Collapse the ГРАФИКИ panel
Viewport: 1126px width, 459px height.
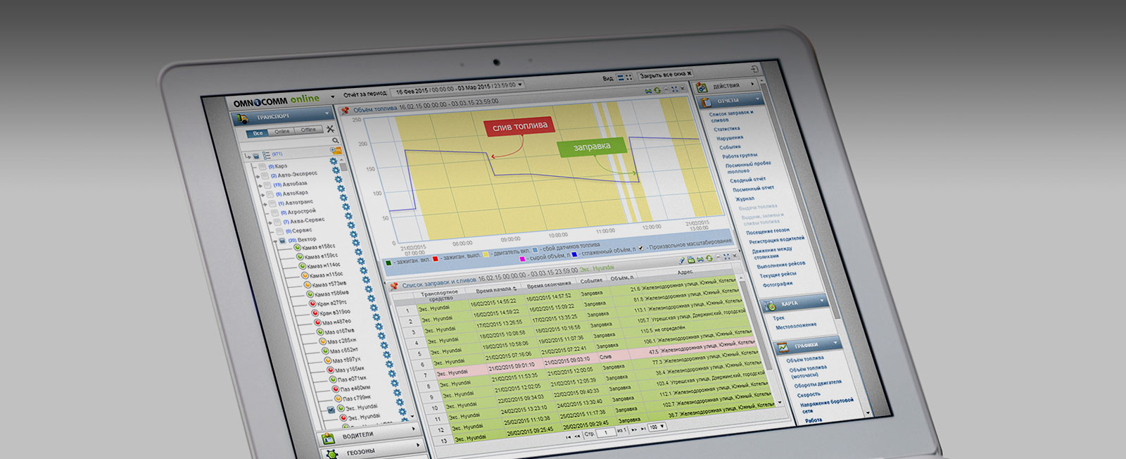(x=835, y=343)
